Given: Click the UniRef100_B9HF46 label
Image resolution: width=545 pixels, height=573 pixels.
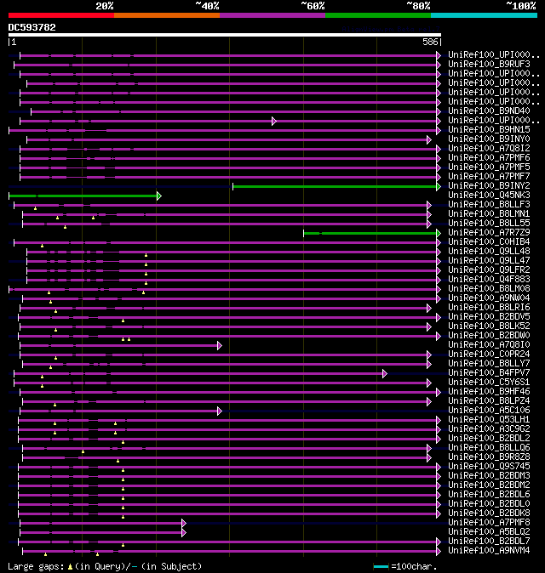Looking at the screenshot, I should click(x=489, y=392).
